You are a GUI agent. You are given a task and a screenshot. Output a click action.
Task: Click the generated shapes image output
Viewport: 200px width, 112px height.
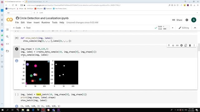pyautogui.click(x=37, y=72)
